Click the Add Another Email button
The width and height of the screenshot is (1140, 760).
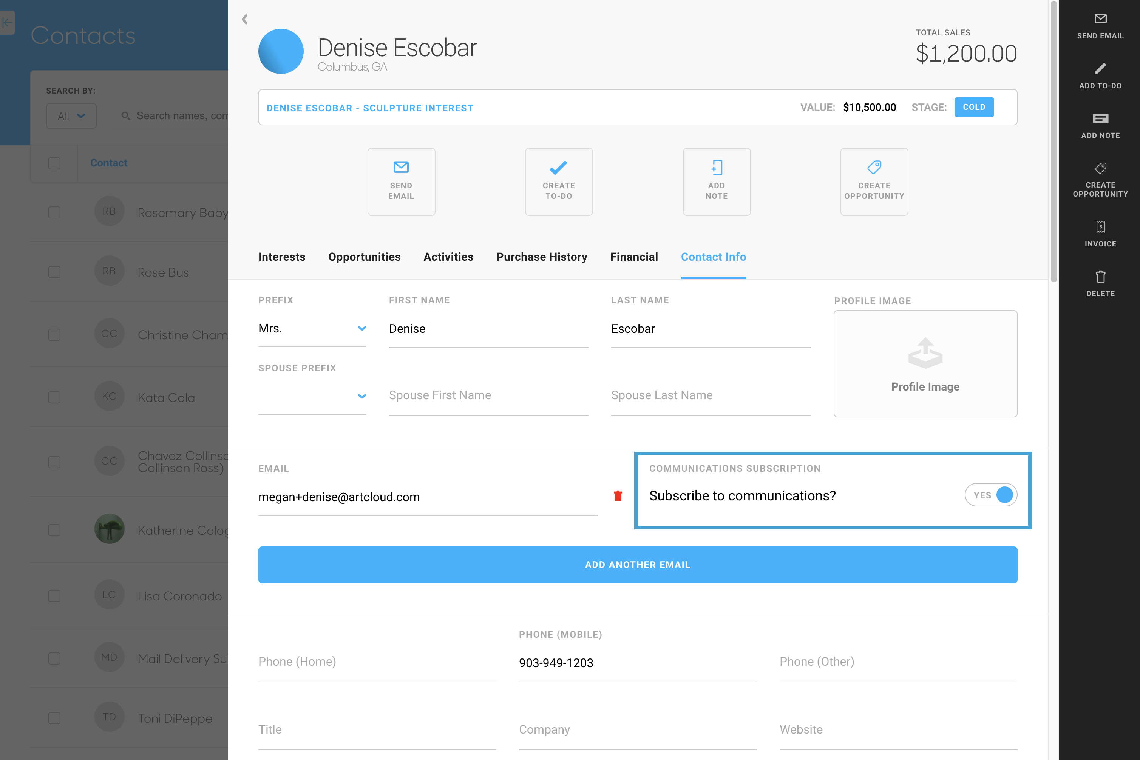tap(638, 565)
